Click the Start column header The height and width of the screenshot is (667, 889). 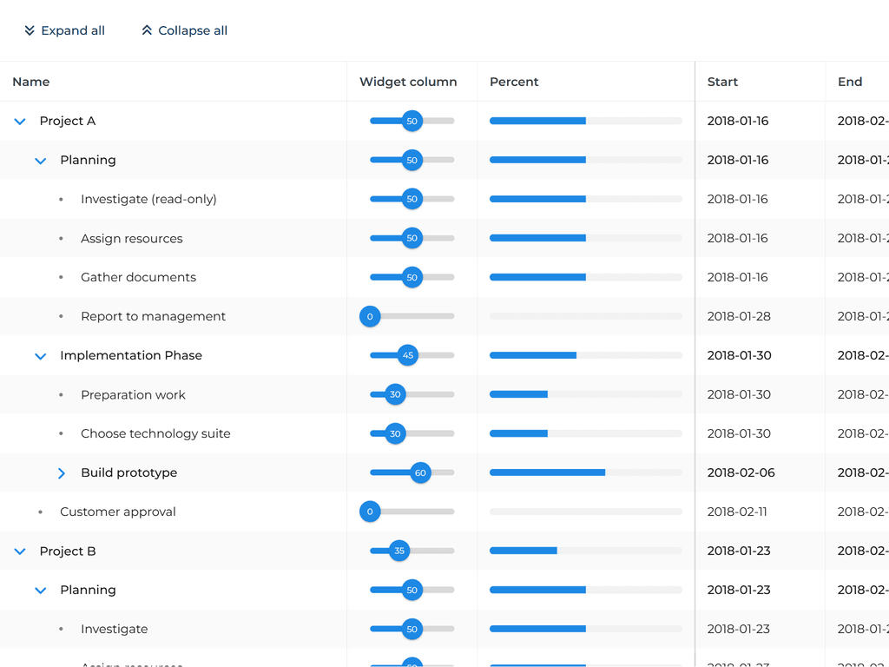tap(722, 82)
